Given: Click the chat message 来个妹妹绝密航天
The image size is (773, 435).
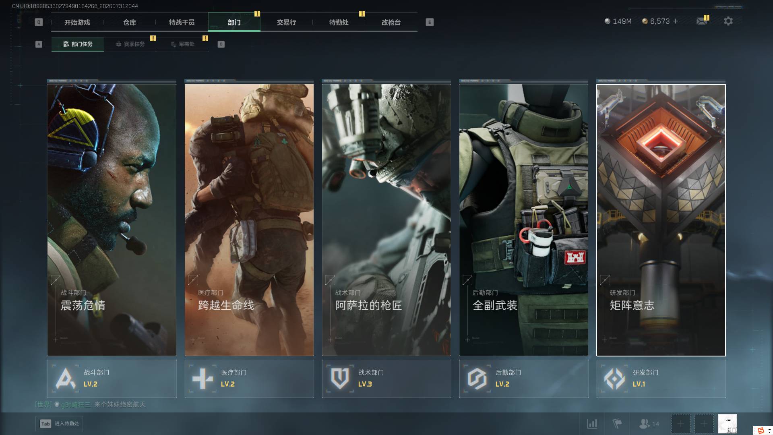Looking at the screenshot, I should [x=120, y=404].
